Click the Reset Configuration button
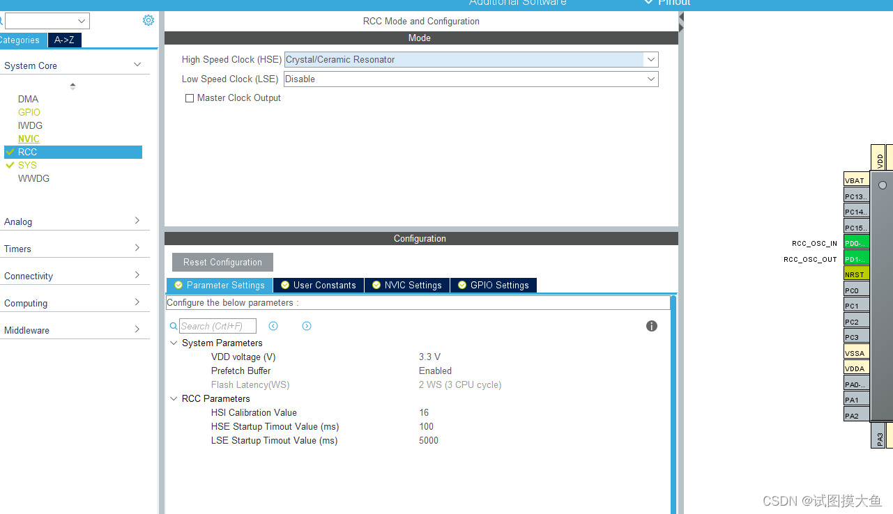This screenshot has width=893, height=514. [222, 262]
